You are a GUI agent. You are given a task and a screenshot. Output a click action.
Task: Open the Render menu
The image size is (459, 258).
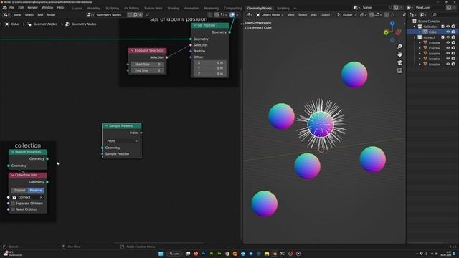(32, 8)
